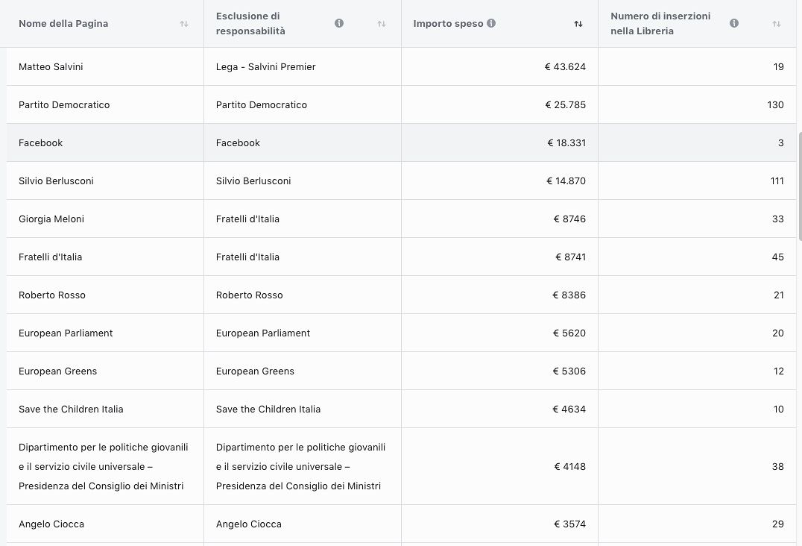This screenshot has width=802, height=546.
Task: Click the € 8741 amount
Action: (x=570, y=257)
